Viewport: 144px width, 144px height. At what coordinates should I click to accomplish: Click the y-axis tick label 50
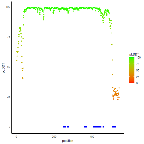pyautogui.click(x=9, y=67)
